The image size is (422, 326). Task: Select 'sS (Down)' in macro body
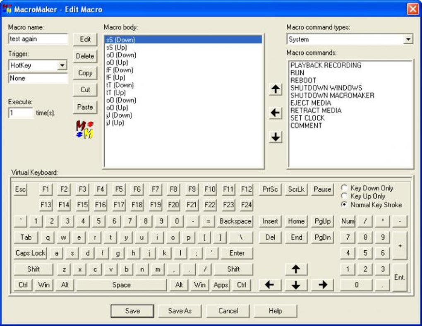tap(183, 40)
